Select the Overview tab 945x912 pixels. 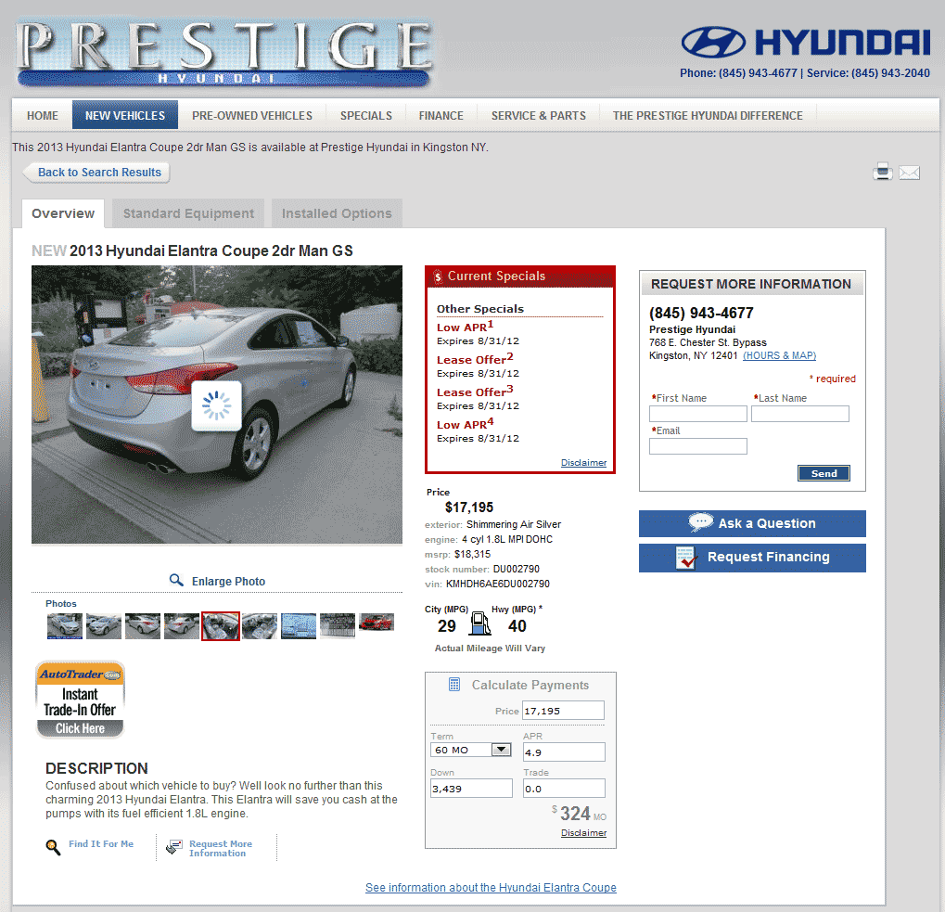pos(63,213)
